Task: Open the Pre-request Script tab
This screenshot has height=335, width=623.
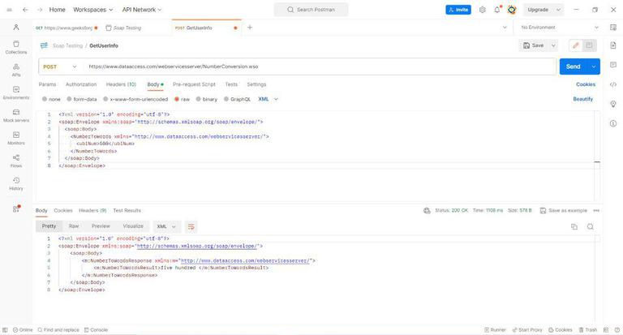Action: pos(195,84)
